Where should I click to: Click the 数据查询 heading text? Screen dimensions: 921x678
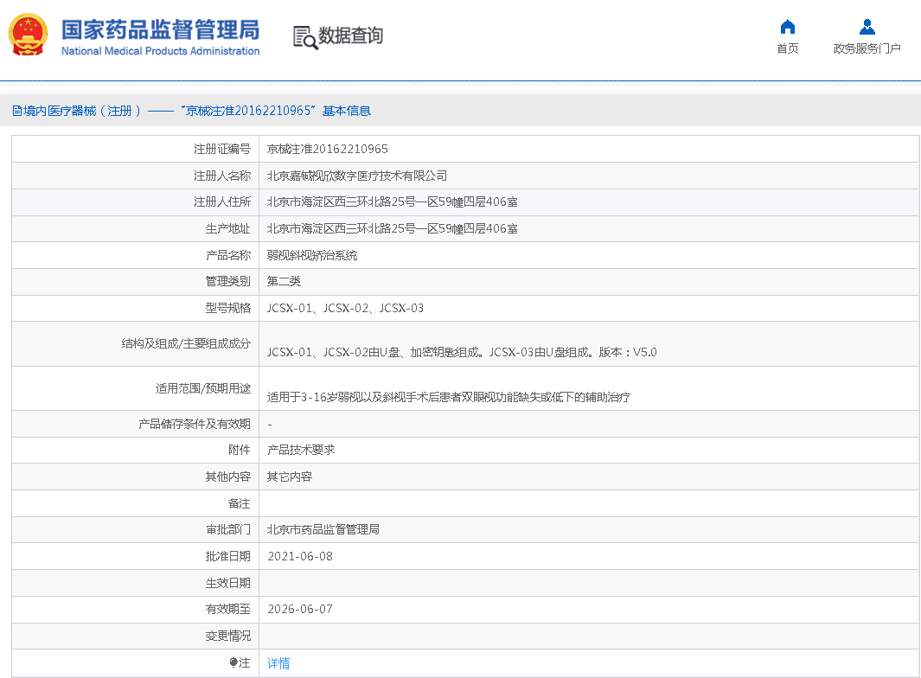pos(350,35)
